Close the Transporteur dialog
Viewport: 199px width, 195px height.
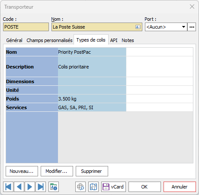click(192, 6)
